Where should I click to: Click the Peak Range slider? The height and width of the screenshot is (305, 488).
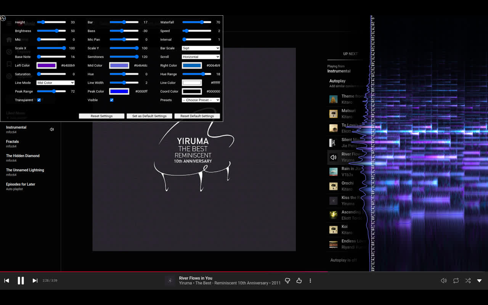[x=51, y=91]
